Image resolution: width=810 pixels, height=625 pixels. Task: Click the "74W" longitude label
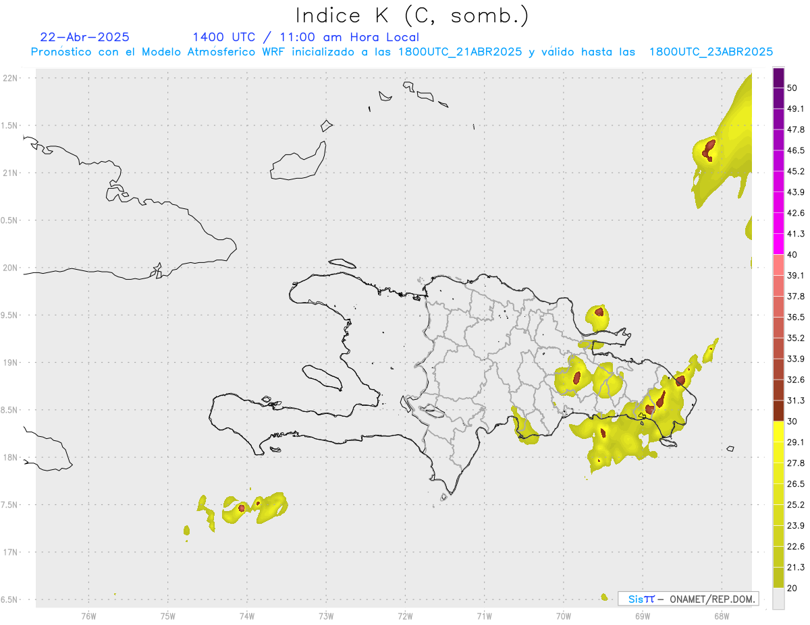click(x=247, y=616)
